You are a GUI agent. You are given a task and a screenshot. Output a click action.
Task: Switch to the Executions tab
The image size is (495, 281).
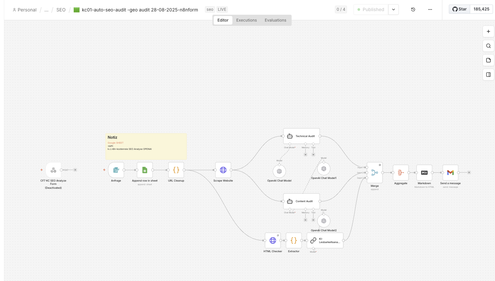(247, 20)
